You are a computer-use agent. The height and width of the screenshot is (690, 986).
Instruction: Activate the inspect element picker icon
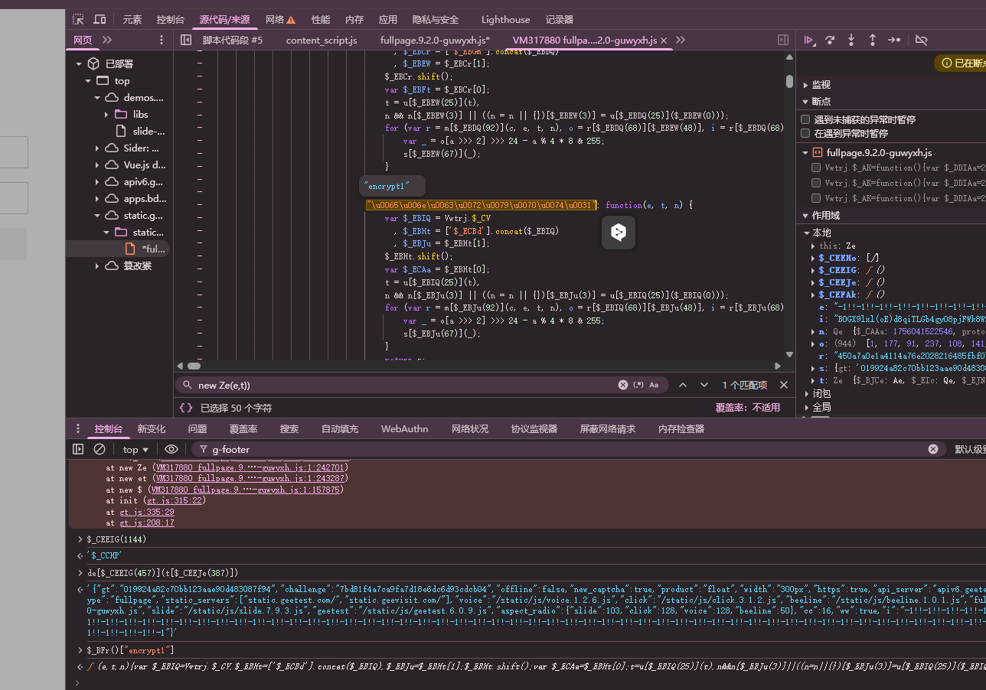pyautogui.click(x=79, y=19)
